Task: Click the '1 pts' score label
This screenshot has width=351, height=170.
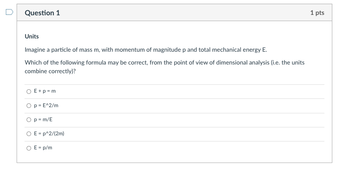Action: point(317,13)
